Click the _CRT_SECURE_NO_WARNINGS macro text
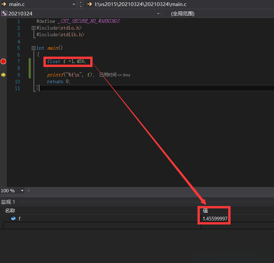 [x=89, y=21]
